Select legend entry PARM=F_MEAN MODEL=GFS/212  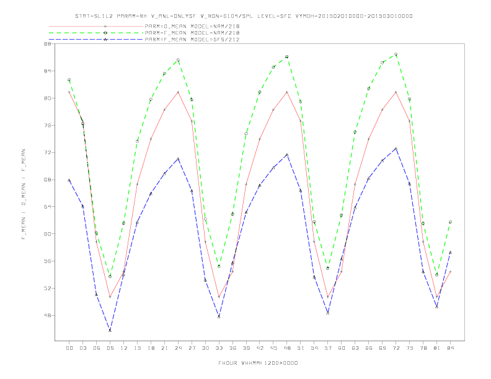click(x=192, y=40)
